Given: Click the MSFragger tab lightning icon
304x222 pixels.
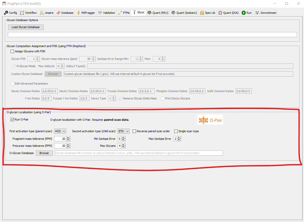Looking at the screenshot, I should [x=79, y=12].
